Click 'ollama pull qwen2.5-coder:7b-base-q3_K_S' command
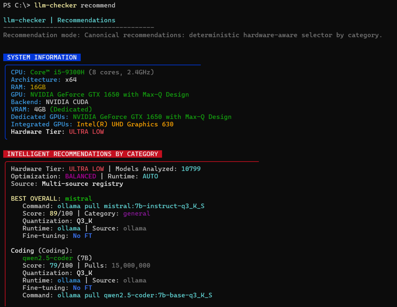 click(x=135, y=295)
